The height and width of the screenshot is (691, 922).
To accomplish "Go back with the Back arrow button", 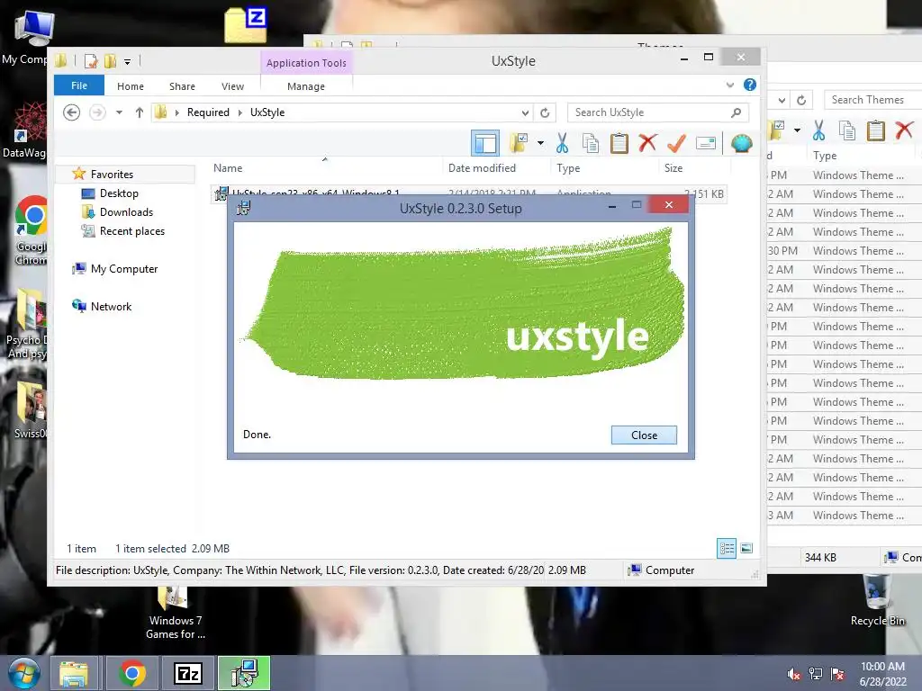I will pos(71,112).
